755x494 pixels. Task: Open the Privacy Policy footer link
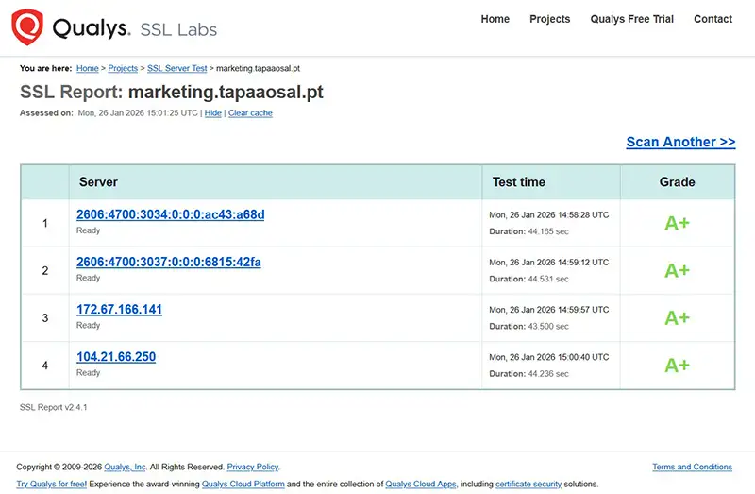click(x=253, y=467)
